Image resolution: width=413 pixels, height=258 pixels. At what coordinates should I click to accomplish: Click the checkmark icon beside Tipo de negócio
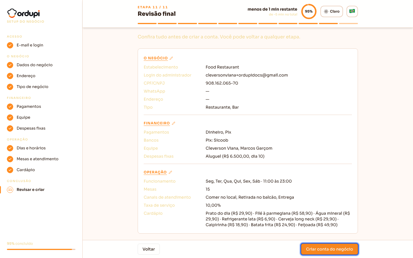click(x=10, y=87)
